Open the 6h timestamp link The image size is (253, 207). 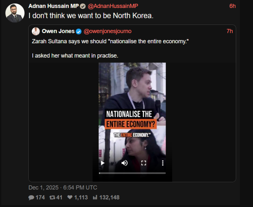233,6
